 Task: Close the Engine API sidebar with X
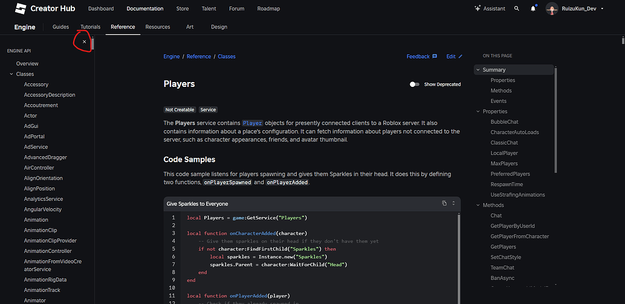(84, 42)
